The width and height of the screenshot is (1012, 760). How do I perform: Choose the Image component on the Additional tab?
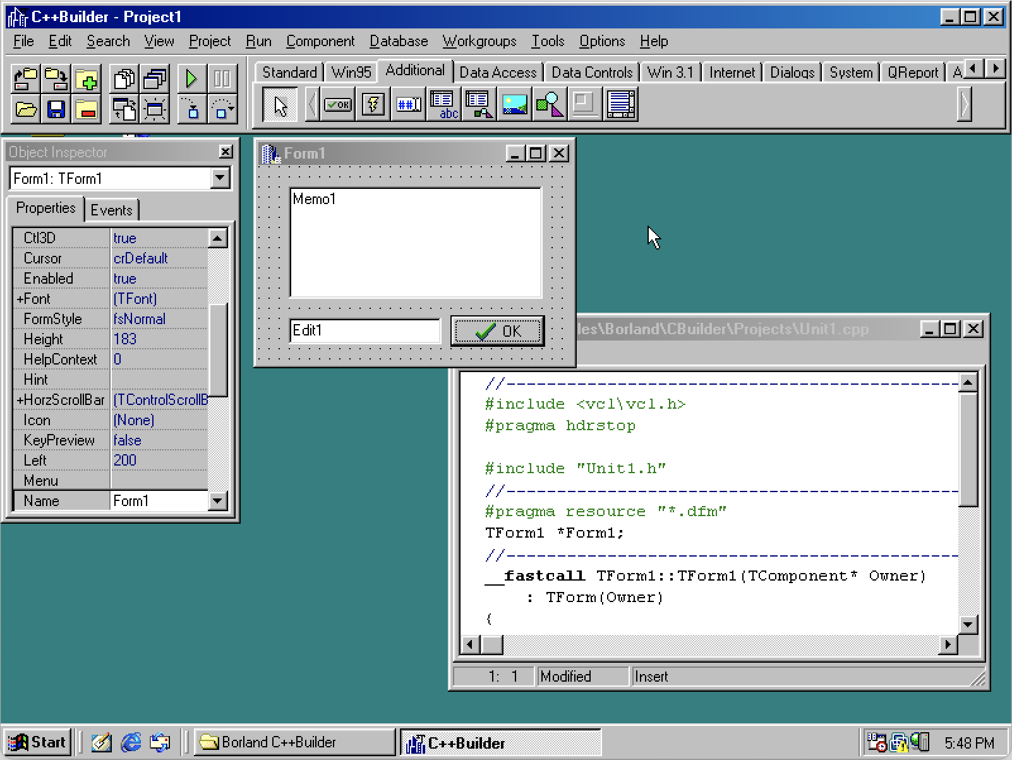pyautogui.click(x=514, y=104)
